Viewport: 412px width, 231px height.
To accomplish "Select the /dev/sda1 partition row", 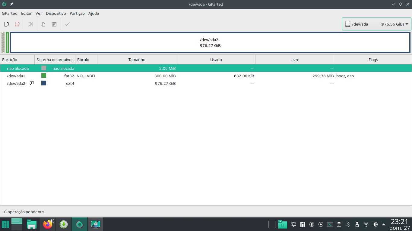I will 206,76.
